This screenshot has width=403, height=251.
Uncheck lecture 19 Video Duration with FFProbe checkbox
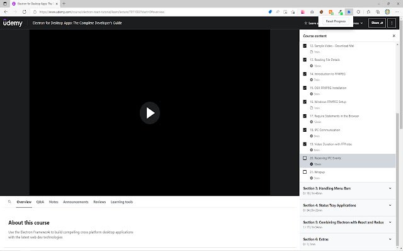coord(305,144)
